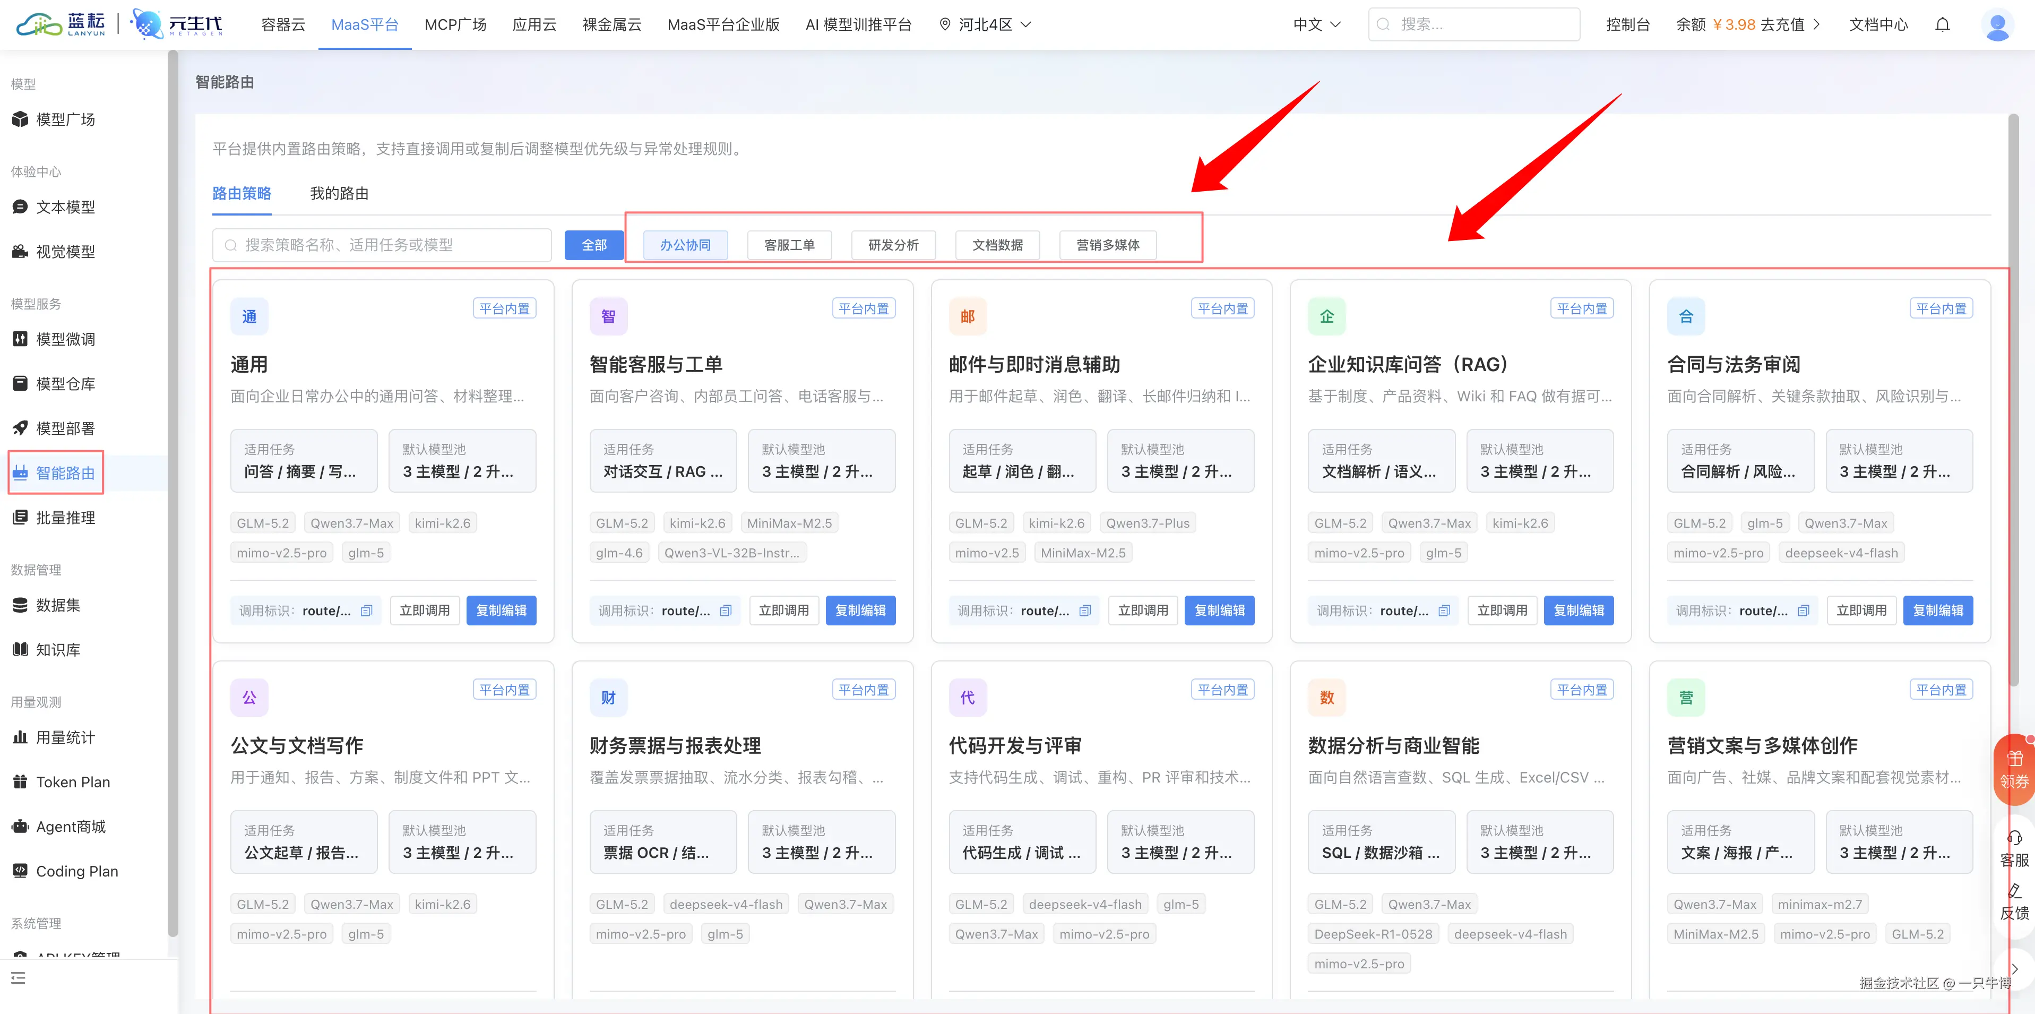Open the user avatar menu
The image size is (2035, 1014).
[1998, 25]
